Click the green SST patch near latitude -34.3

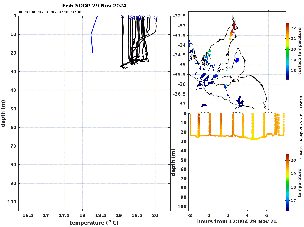[x=209, y=52]
